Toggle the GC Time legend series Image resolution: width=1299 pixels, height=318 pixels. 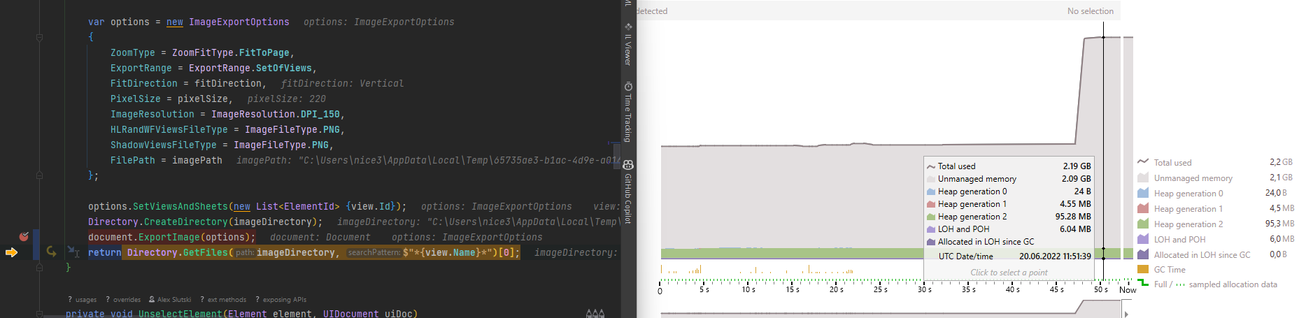coord(1162,270)
